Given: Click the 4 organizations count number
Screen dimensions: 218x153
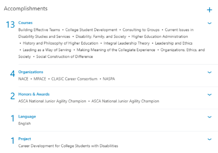Looking at the screenshot, I should click(x=12, y=74).
